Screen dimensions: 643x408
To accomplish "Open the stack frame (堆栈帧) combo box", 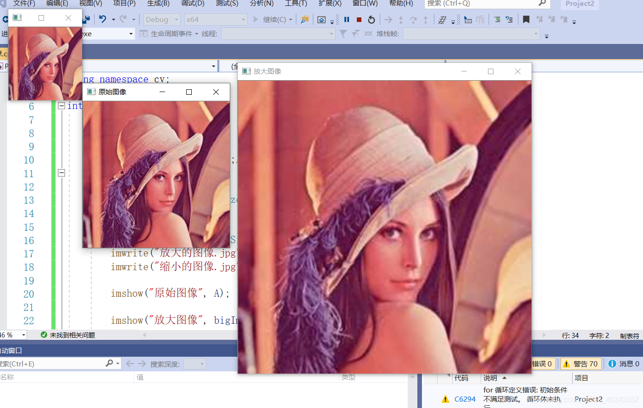I will coord(471,34).
